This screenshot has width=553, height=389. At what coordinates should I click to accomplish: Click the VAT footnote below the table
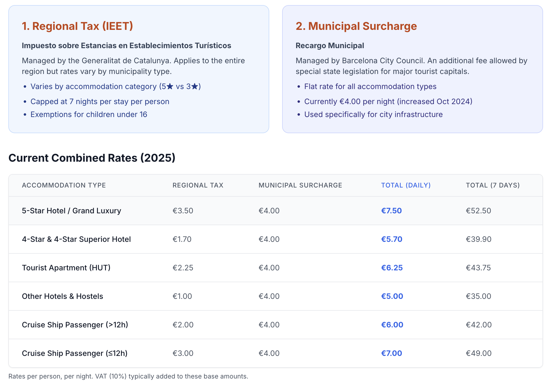(x=128, y=376)
